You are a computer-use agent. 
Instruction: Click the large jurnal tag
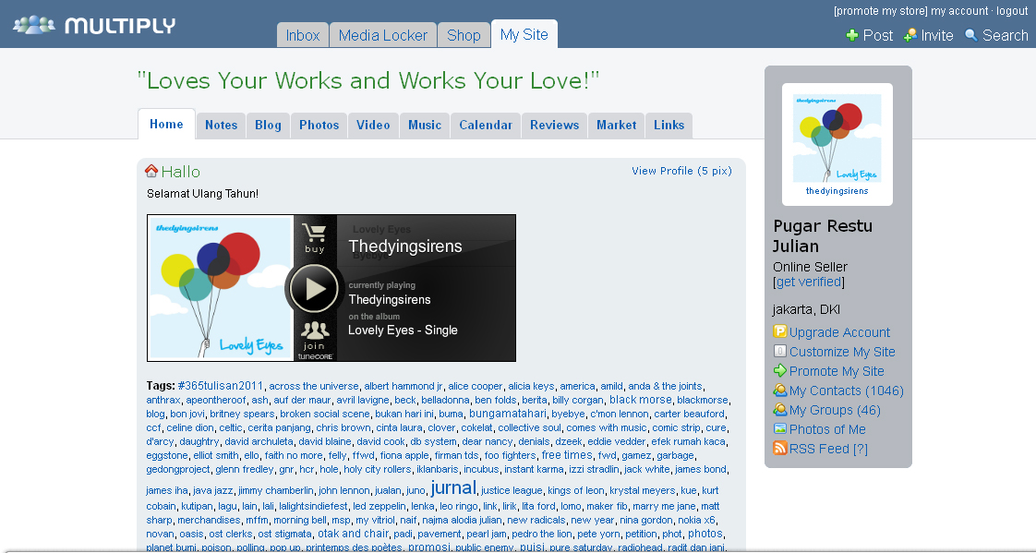tap(453, 487)
